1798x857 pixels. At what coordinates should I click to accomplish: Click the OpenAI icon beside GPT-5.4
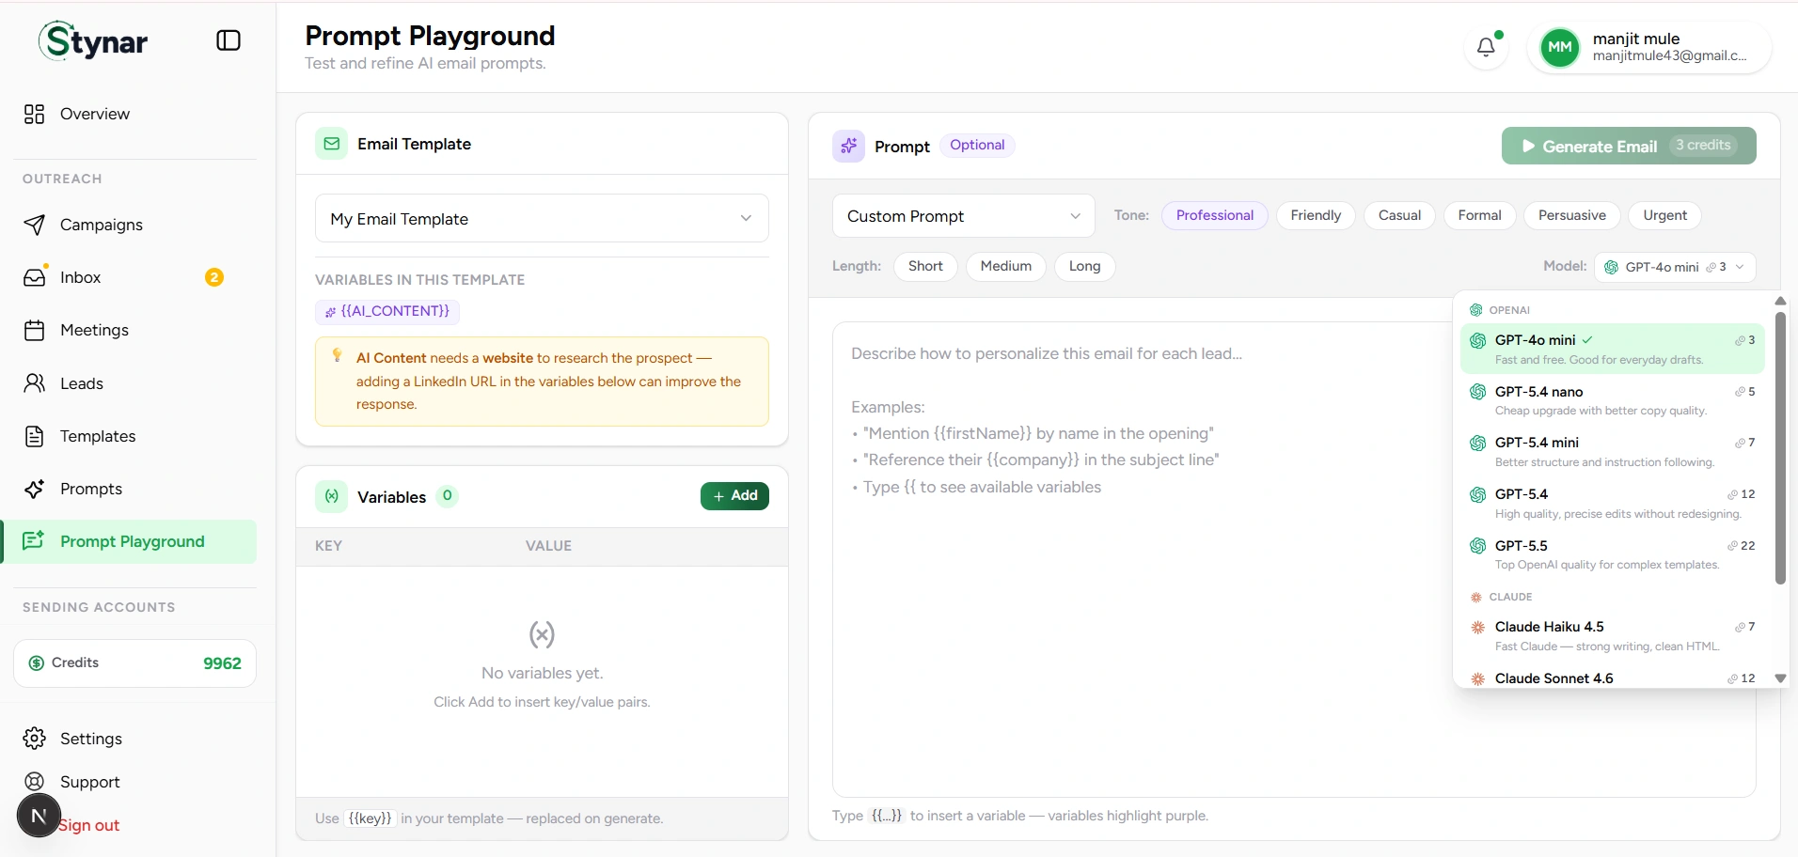click(x=1478, y=494)
